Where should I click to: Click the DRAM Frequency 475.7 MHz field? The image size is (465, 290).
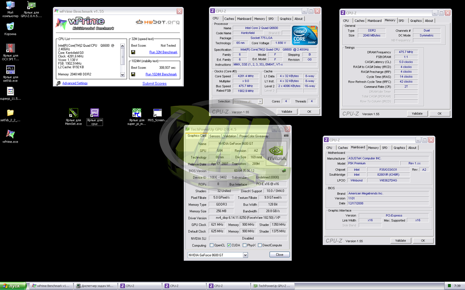(x=406, y=52)
